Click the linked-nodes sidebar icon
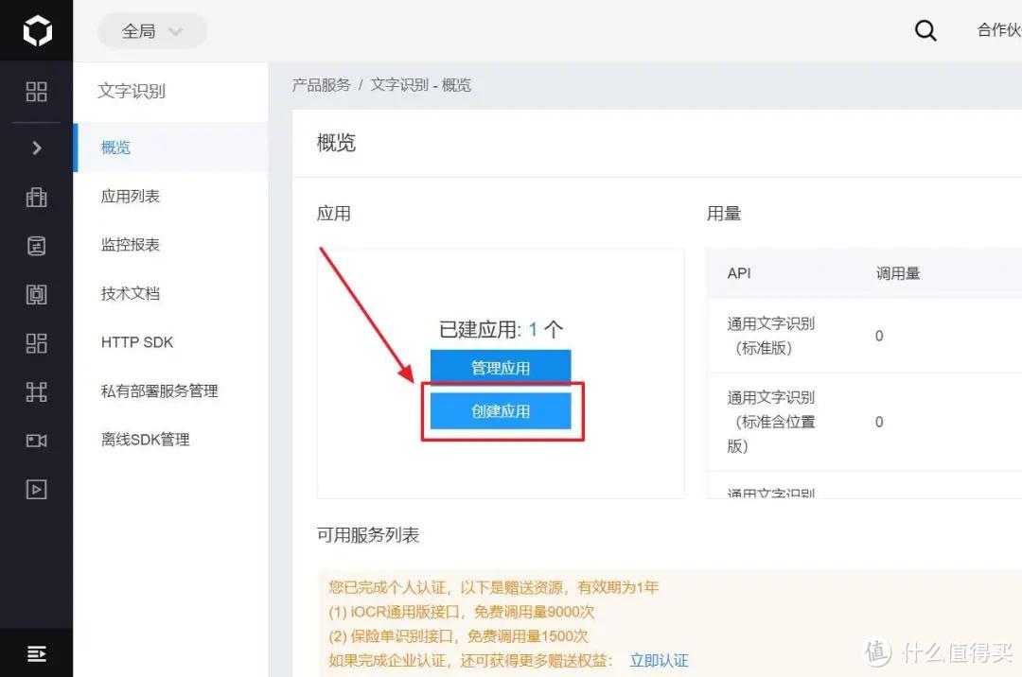The width and height of the screenshot is (1022, 677). point(37,391)
